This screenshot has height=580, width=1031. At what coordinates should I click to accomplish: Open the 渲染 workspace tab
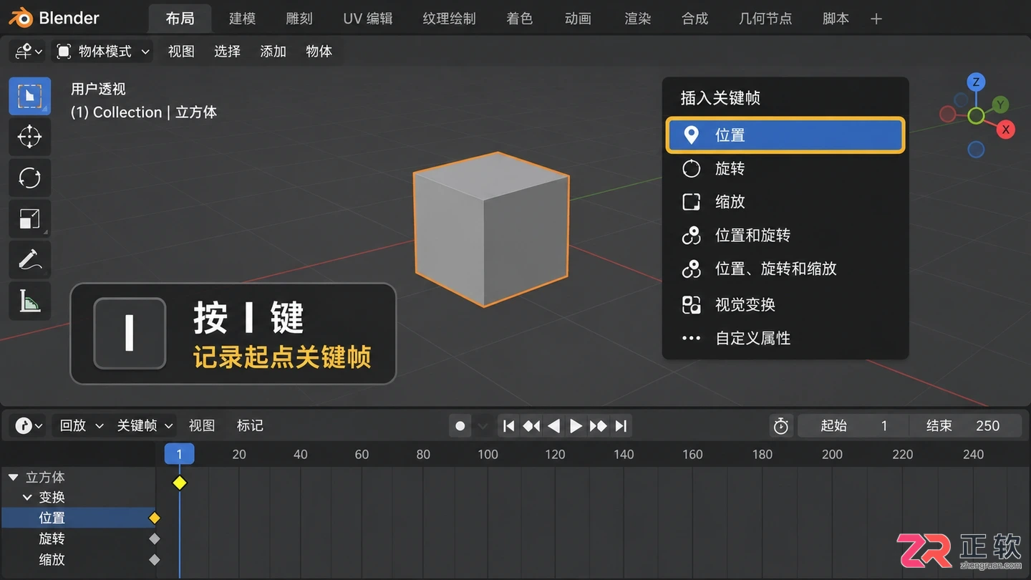[637, 19]
